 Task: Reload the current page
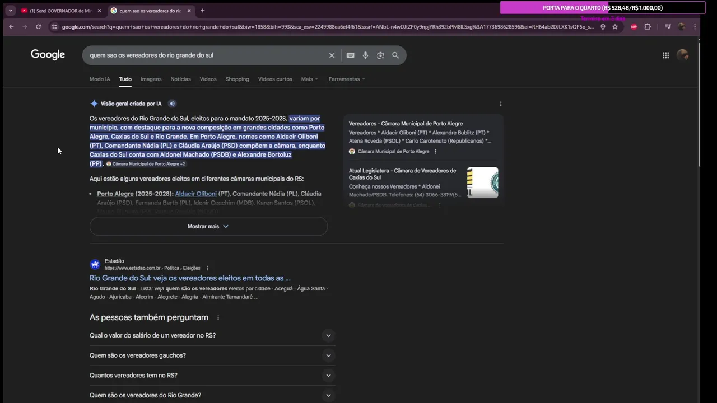coord(38,26)
